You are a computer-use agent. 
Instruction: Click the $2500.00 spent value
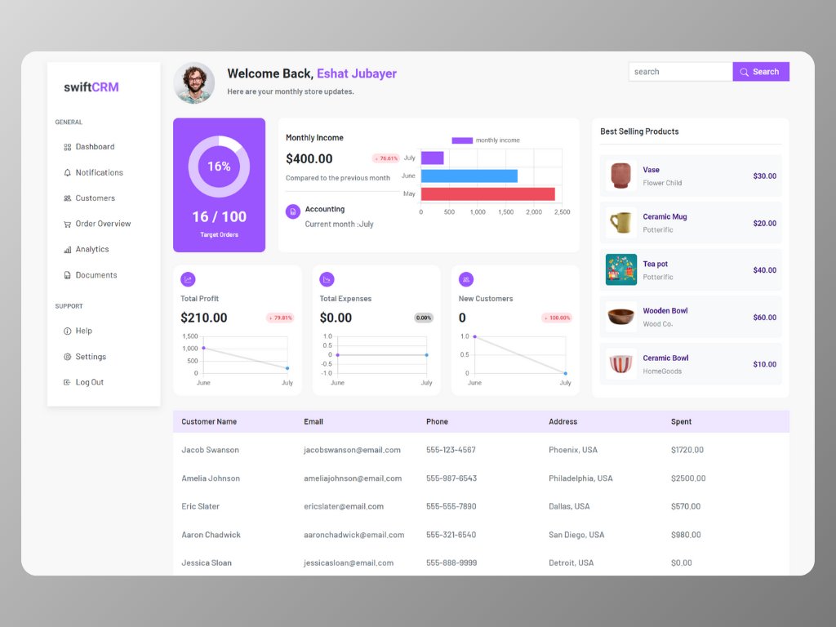click(688, 478)
